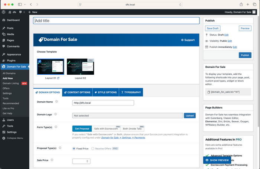Screen dimensions: 260x169
Task: Open Get Help submenu
Action: pyautogui.click(x=7, y=114)
